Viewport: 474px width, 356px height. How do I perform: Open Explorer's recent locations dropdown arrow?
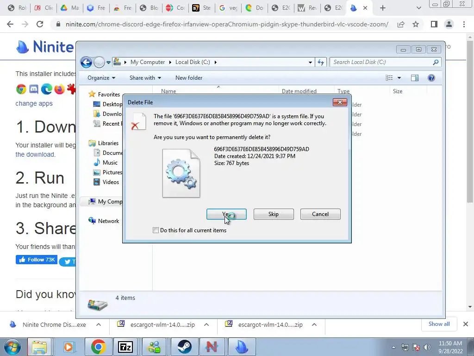pos(108,63)
